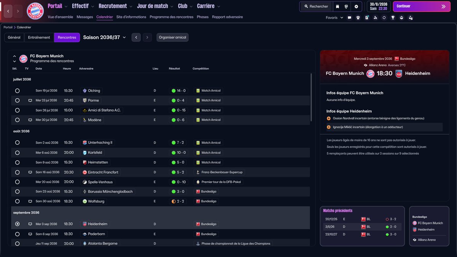Click the TV icon on the Parme row
The image size is (457, 257).
pyautogui.click(x=30, y=101)
